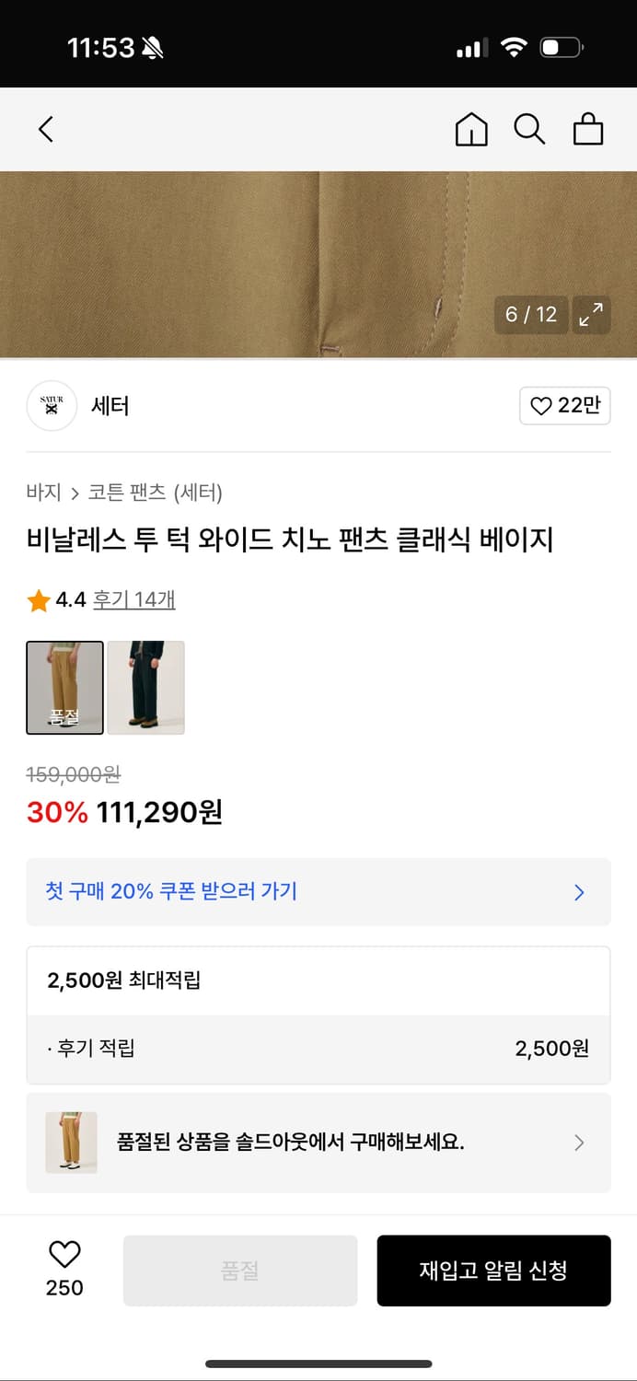Expand the 후기 적립 rewards row
Screen dimensions: 637x1381
pos(318,1048)
